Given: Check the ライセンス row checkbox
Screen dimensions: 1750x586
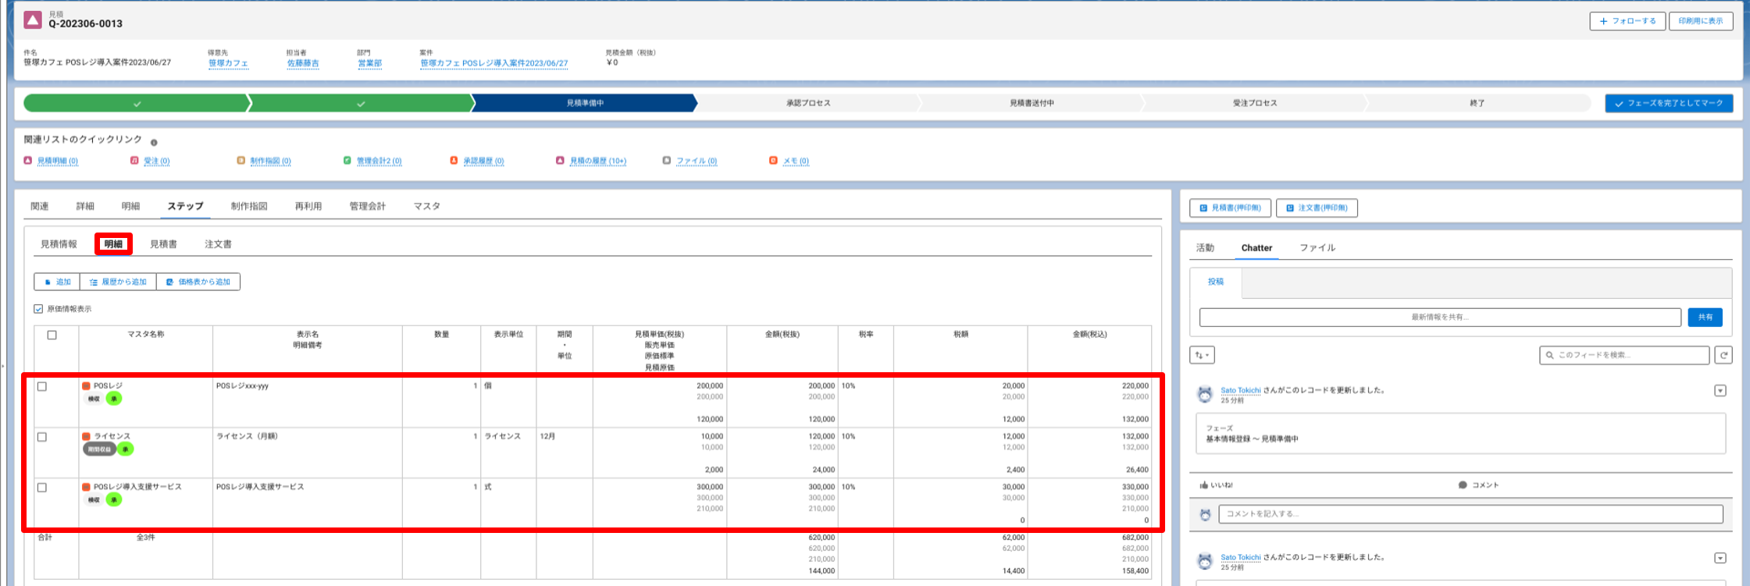Looking at the screenshot, I should [42, 437].
